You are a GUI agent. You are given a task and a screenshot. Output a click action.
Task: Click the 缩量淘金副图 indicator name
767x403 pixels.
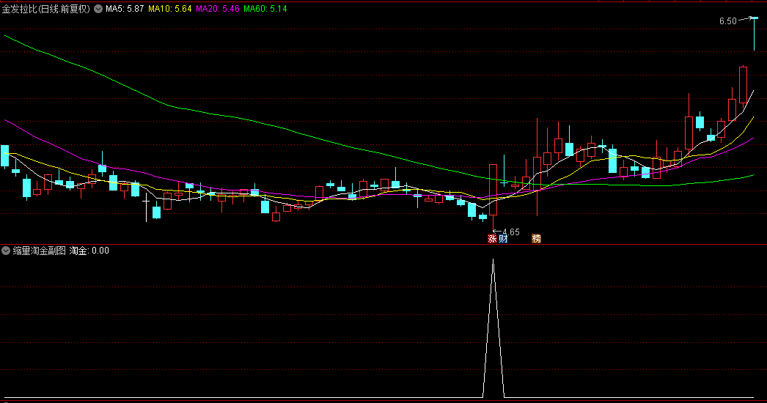[x=39, y=251]
